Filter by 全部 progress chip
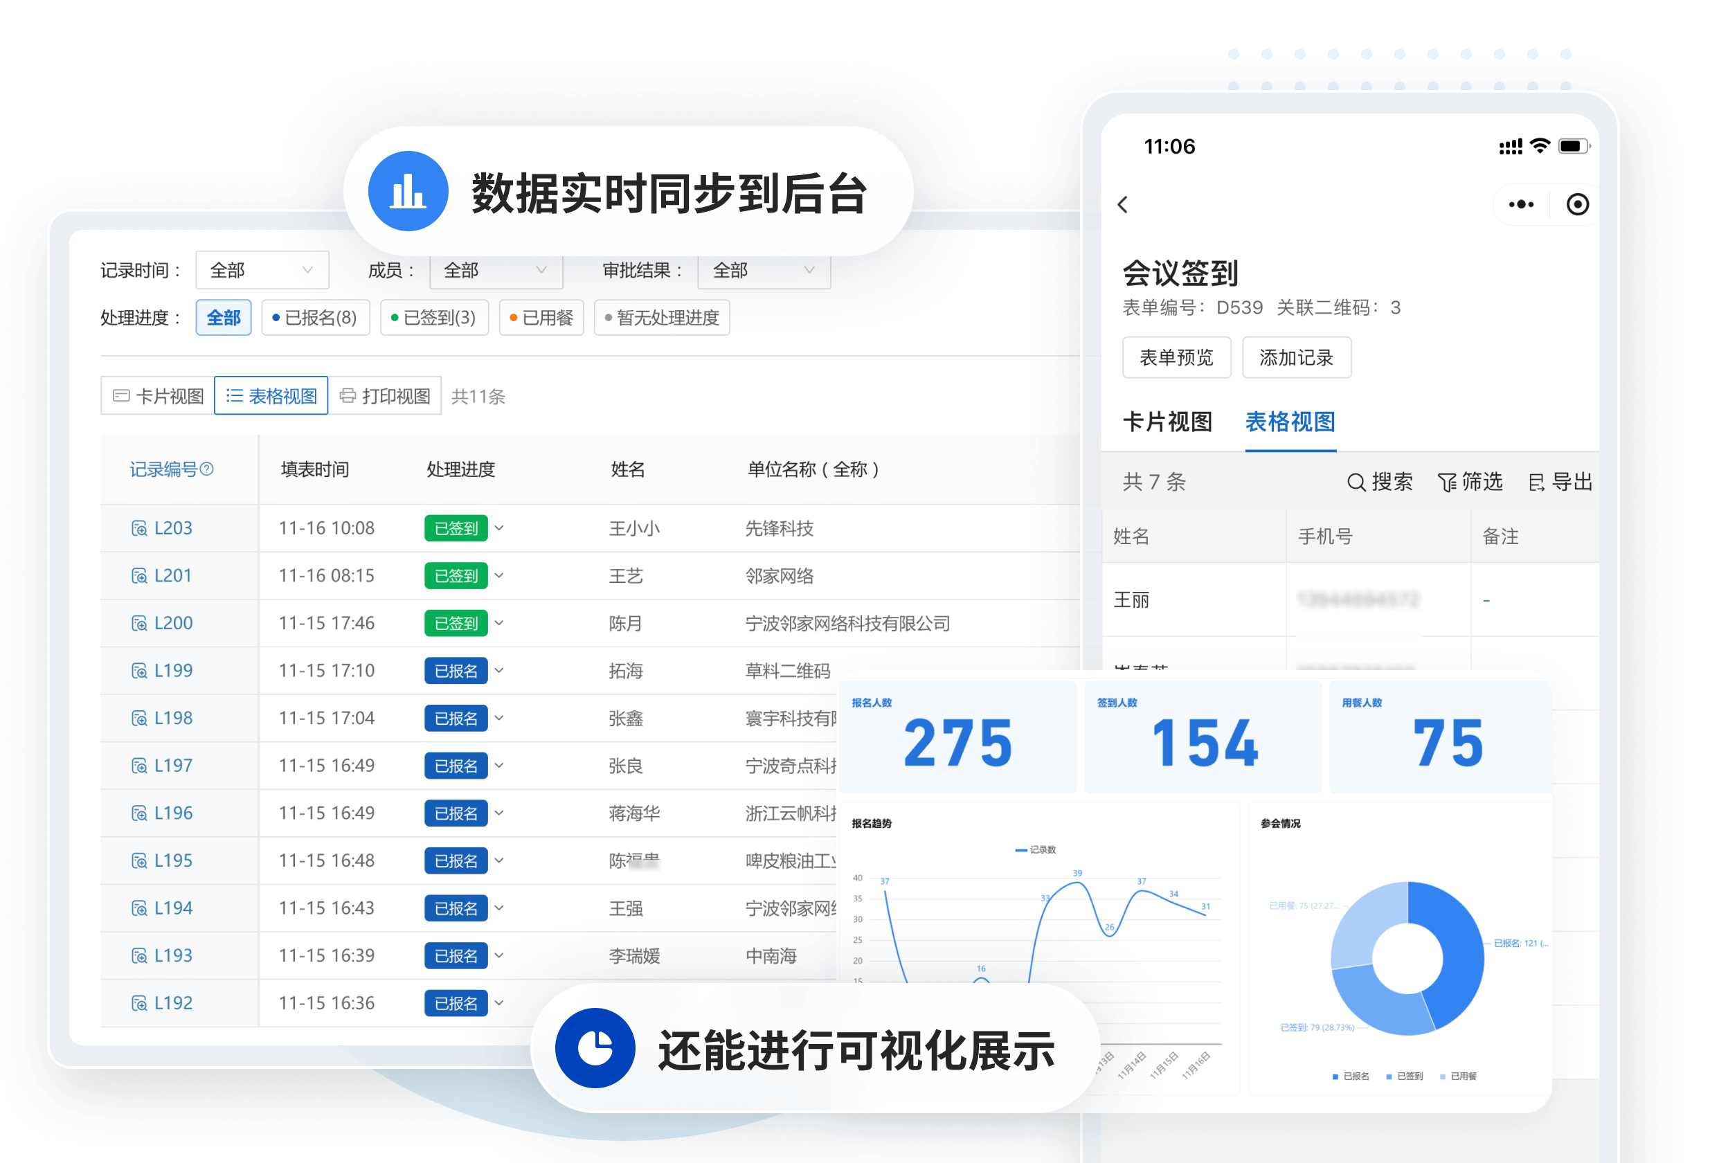This screenshot has width=1710, height=1163. (224, 318)
